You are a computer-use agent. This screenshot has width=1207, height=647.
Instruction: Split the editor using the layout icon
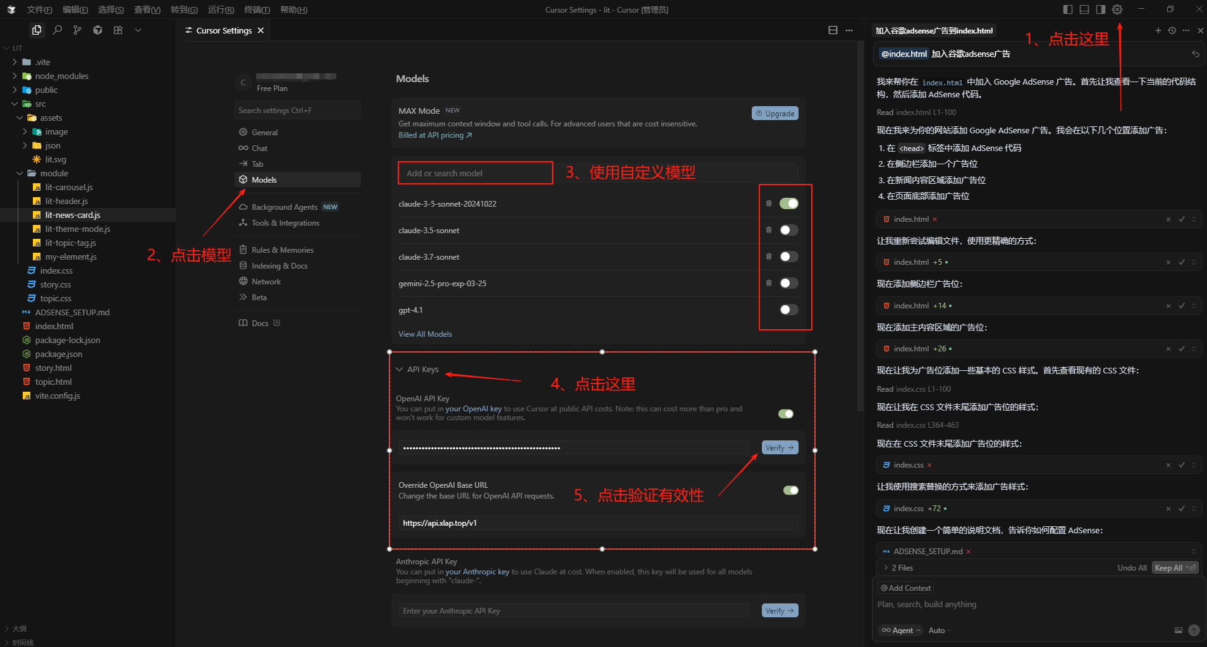tap(833, 30)
